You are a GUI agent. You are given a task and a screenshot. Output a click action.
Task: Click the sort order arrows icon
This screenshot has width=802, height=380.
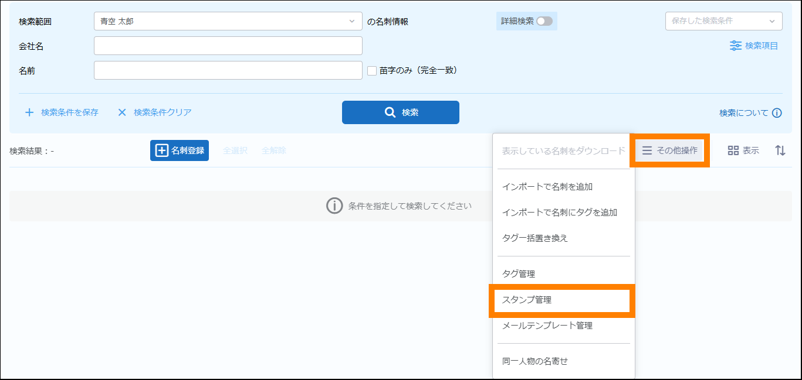(x=780, y=150)
